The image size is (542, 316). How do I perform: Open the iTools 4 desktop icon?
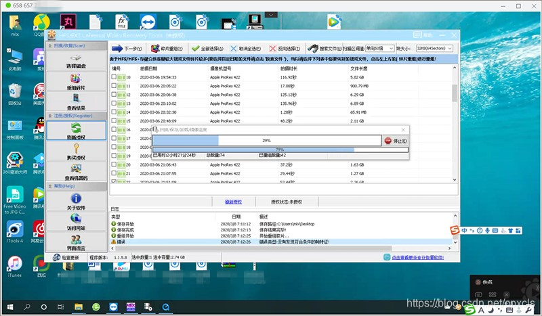pyautogui.click(x=14, y=232)
